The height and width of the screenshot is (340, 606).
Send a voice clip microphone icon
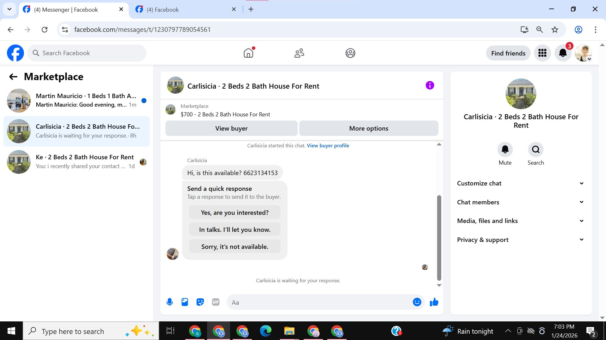pos(169,302)
